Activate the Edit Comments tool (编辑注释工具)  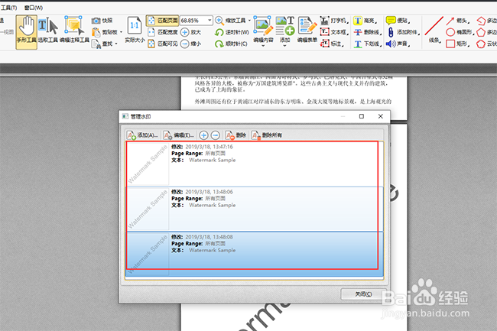coord(74,30)
